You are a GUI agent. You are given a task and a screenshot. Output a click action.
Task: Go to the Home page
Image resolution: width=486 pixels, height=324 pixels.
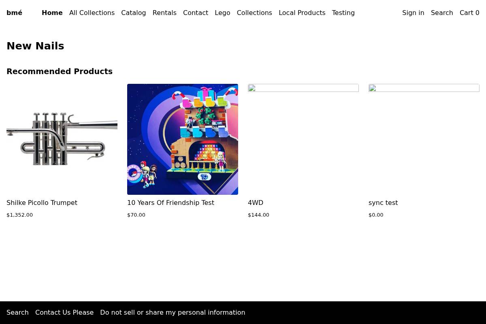click(x=52, y=13)
